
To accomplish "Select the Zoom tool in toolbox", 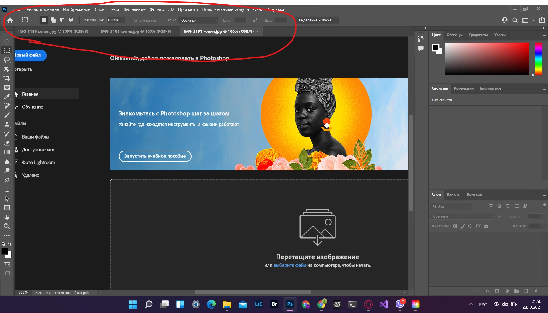I will click(x=7, y=226).
